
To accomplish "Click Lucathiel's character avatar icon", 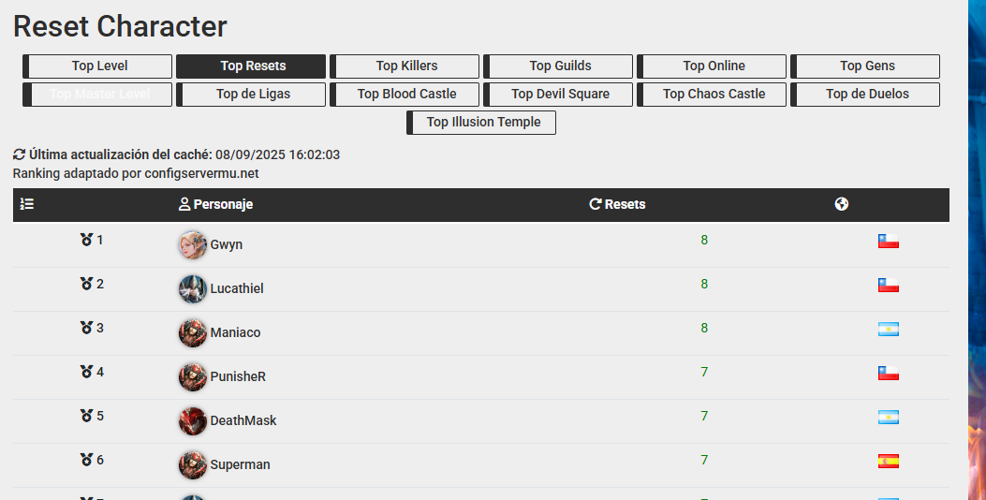I will pos(193,288).
